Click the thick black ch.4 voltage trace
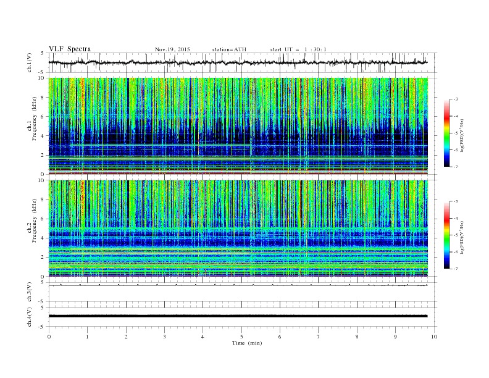This screenshot has width=489, height=378. [238, 316]
